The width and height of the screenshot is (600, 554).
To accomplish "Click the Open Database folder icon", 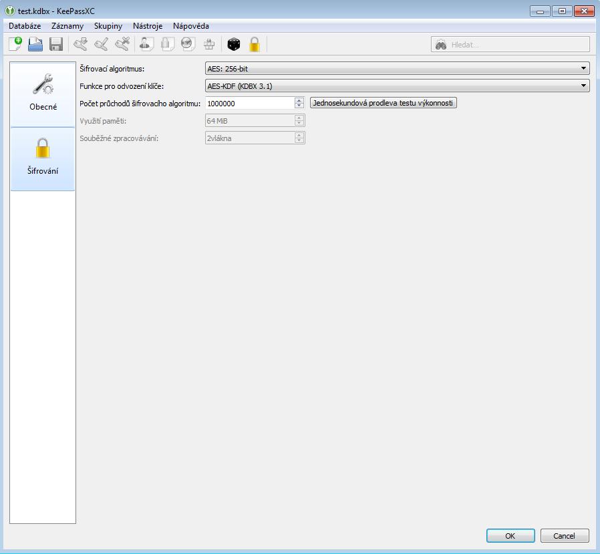I will [35, 44].
